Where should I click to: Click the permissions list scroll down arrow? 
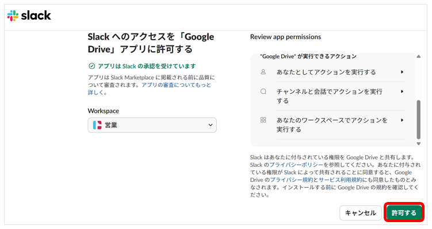tap(419, 144)
